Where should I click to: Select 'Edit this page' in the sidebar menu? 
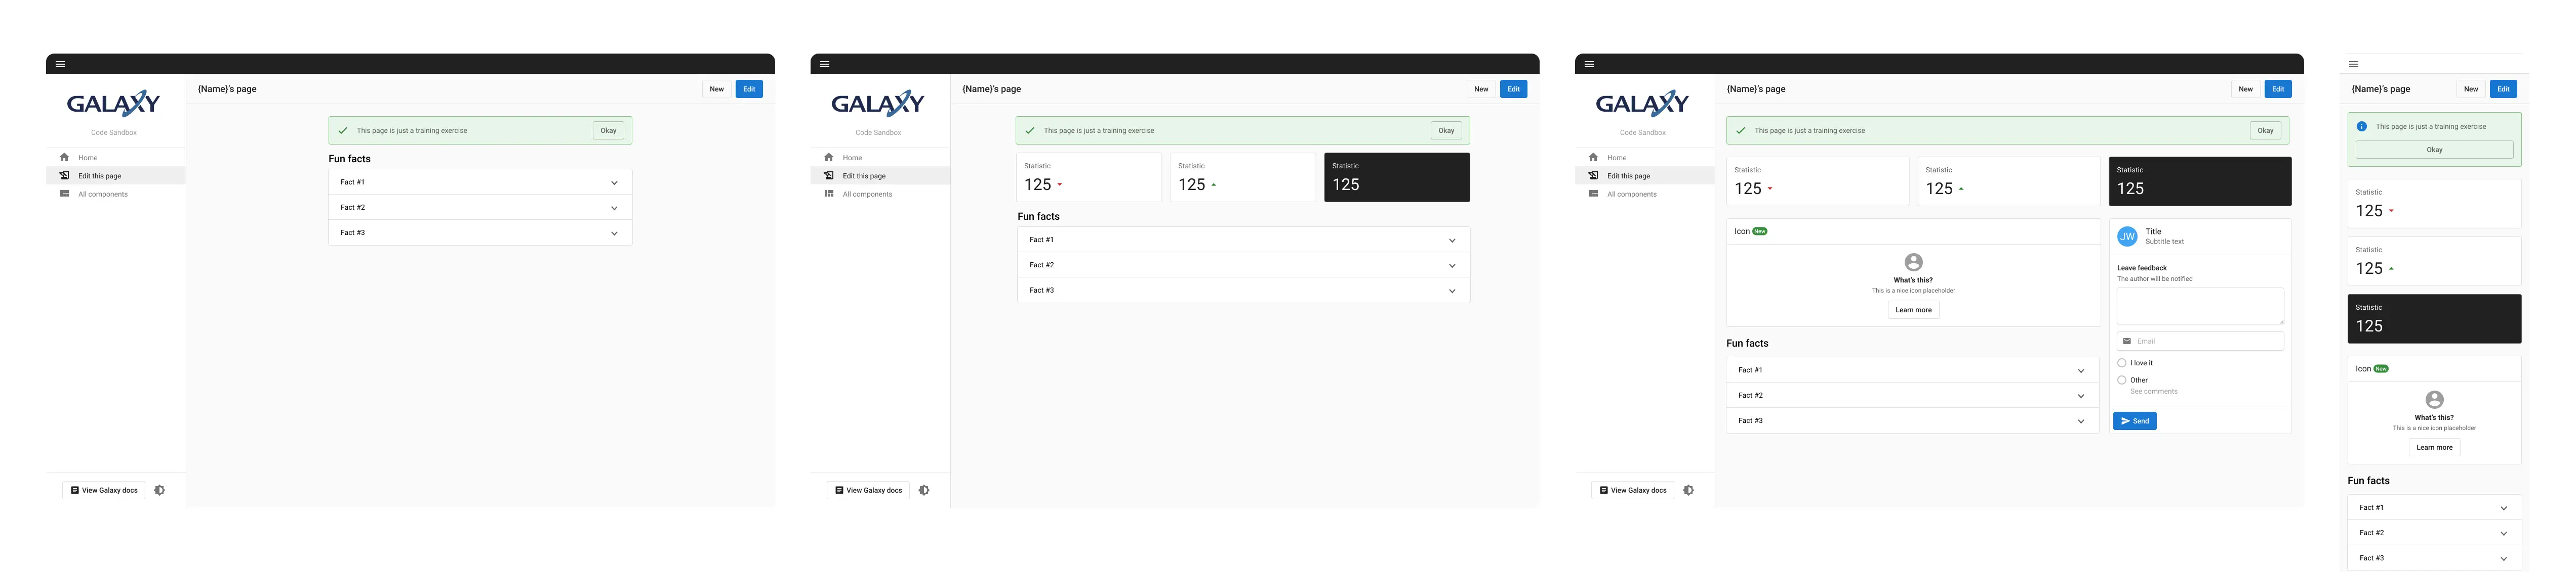point(99,175)
